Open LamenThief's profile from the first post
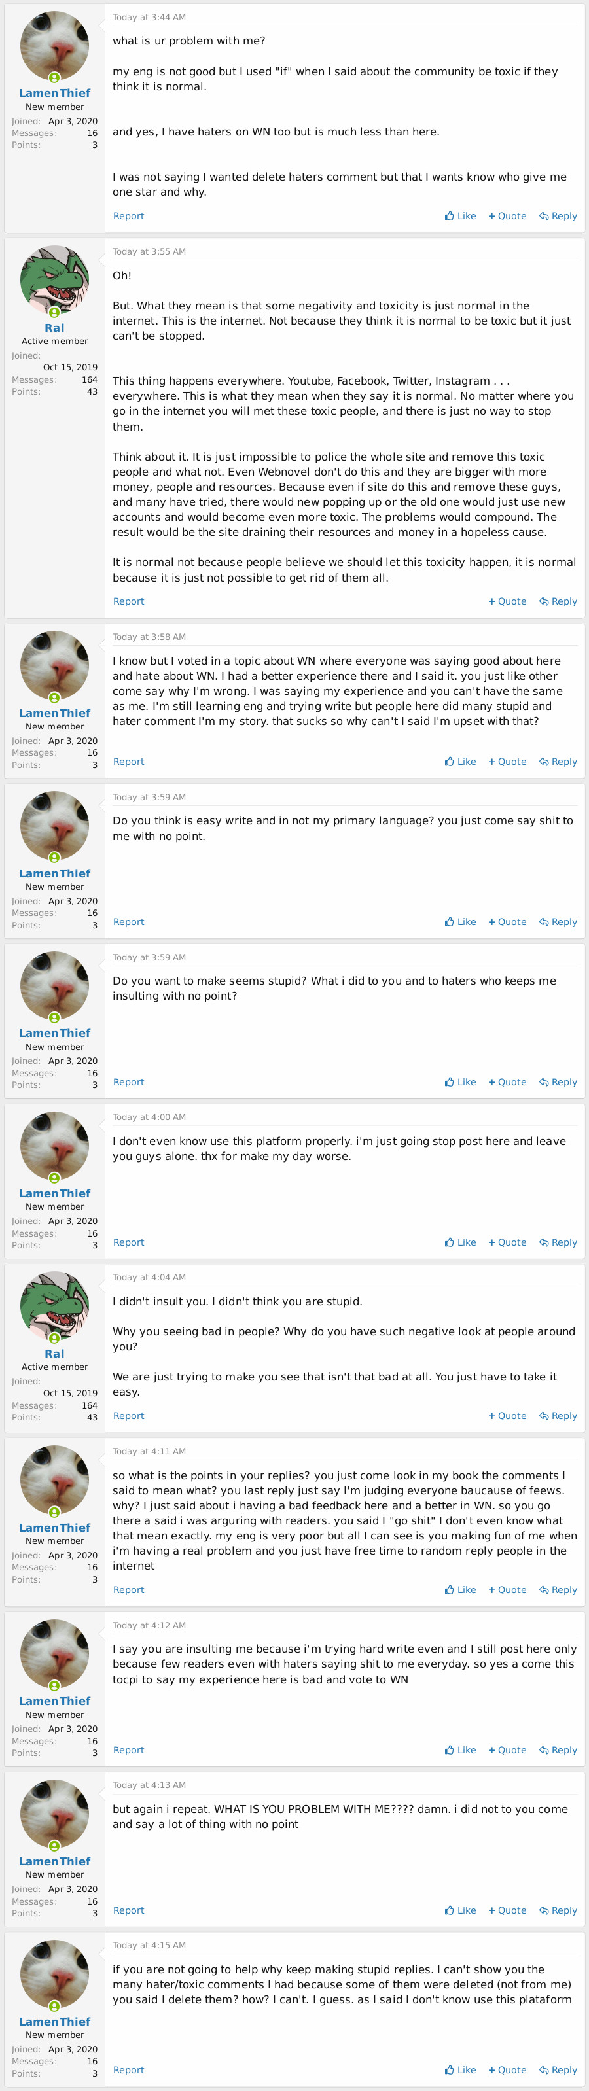Image resolution: width=589 pixels, height=2091 pixels. point(54,92)
